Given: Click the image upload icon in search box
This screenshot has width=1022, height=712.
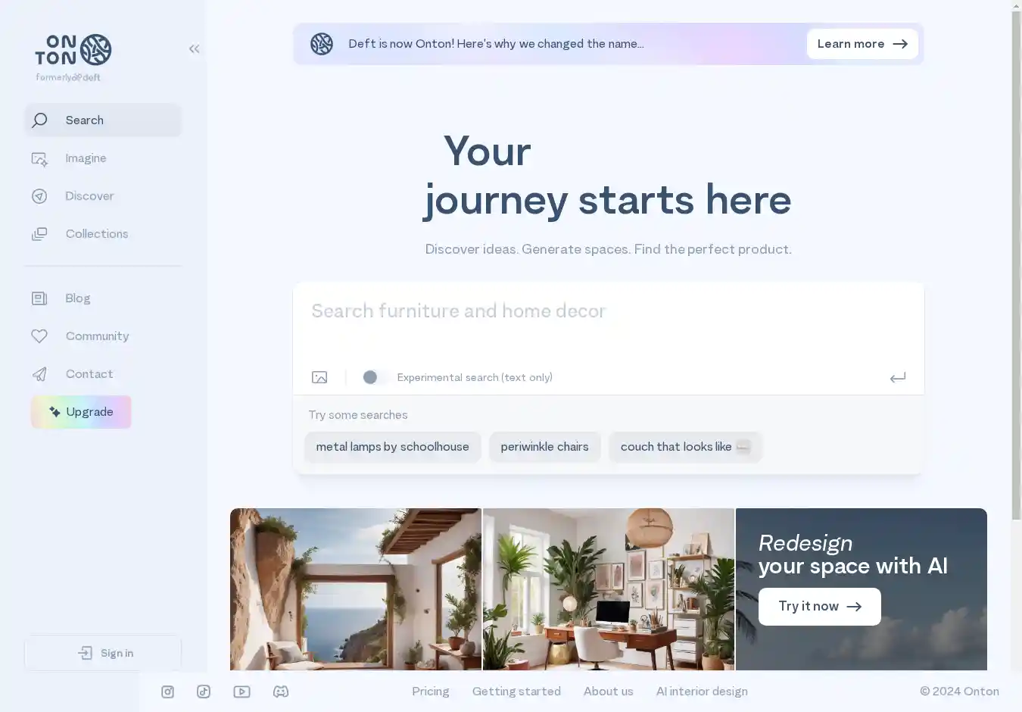Looking at the screenshot, I should (x=319, y=377).
